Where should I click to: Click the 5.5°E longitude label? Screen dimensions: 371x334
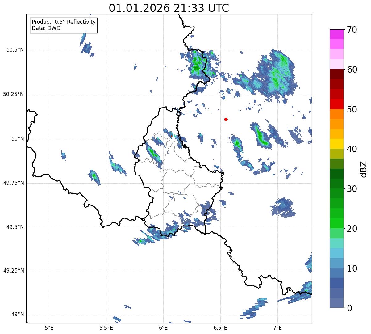tap(106, 328)
